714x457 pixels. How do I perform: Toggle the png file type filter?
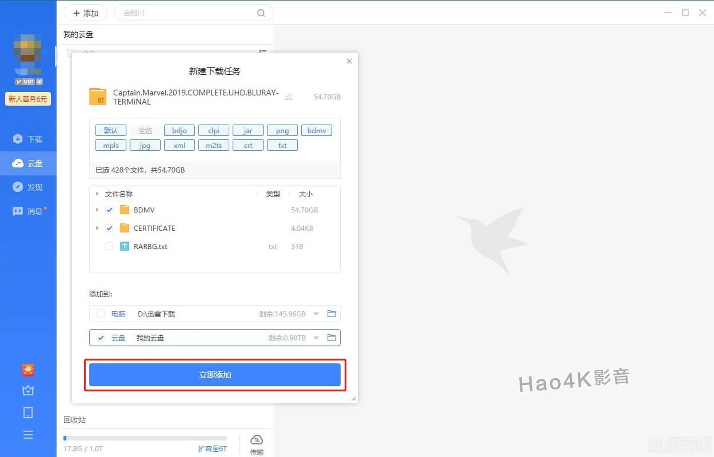coord(282,130)
